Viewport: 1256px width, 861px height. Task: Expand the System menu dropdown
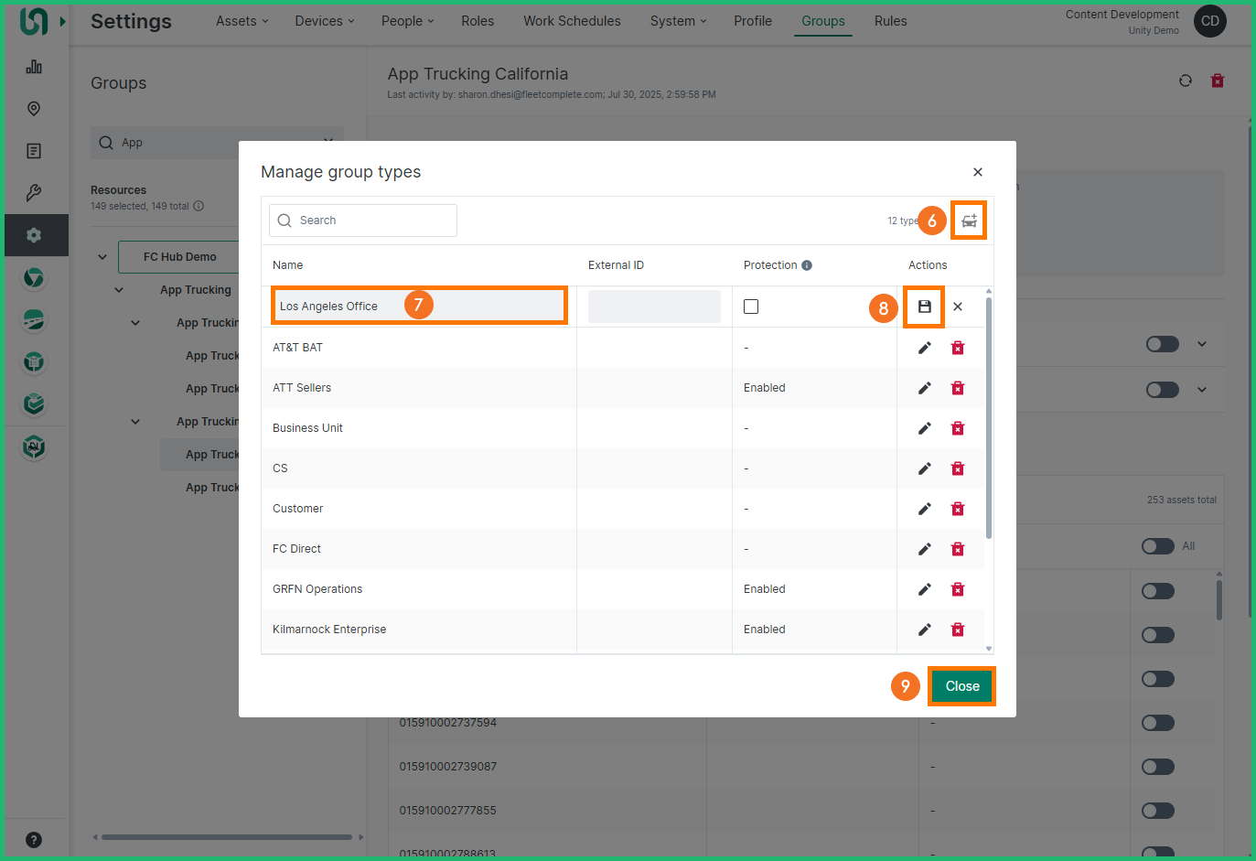[678, 21]
